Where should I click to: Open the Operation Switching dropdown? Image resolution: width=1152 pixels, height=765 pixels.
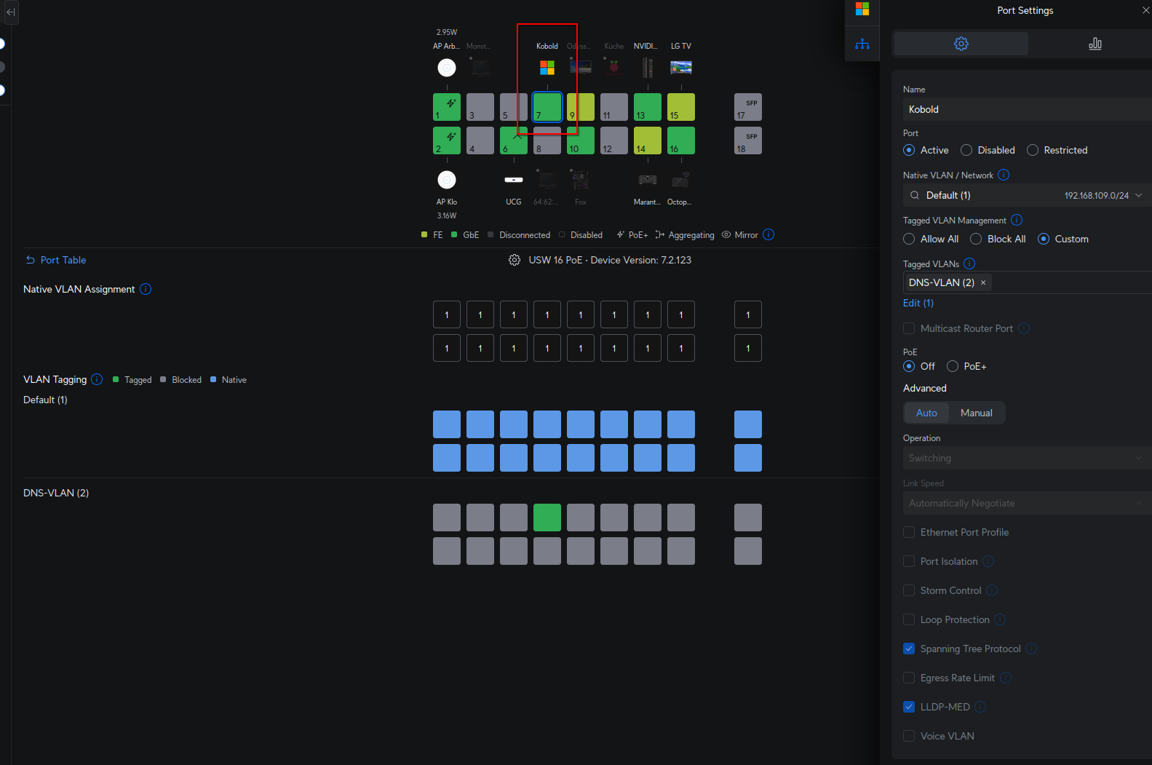1027,458
